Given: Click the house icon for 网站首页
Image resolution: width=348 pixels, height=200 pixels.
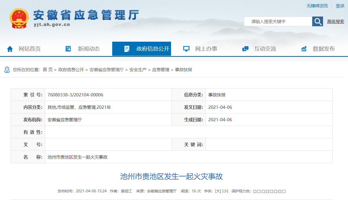Looking at the screenshot, I should pos(10,49).
